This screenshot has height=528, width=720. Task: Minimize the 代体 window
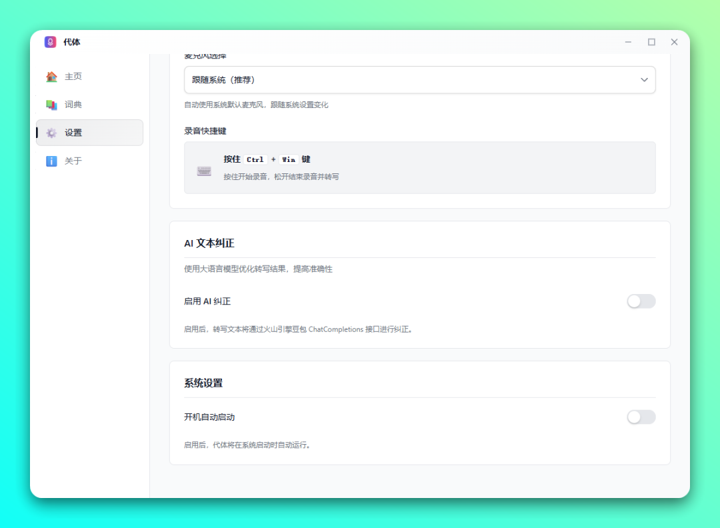(x=628, y=42)
